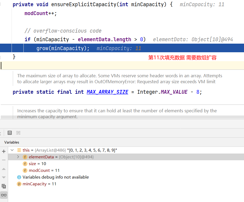Click the Evaluate Expression calculator icon
Screen dimensions: 244x202
10,133
